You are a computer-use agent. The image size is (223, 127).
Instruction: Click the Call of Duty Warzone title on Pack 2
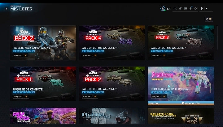100,89
